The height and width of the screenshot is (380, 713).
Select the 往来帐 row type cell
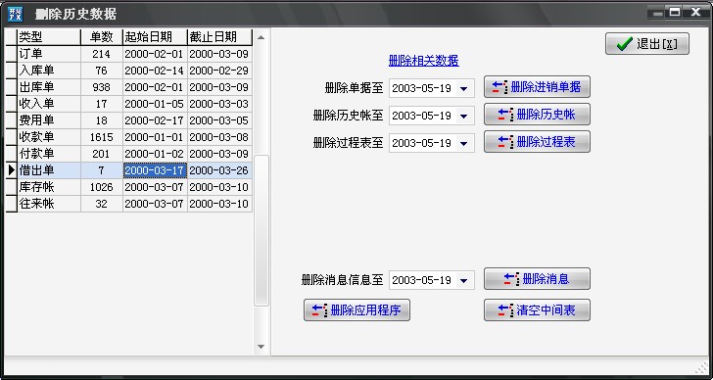(x=49, y=204)
